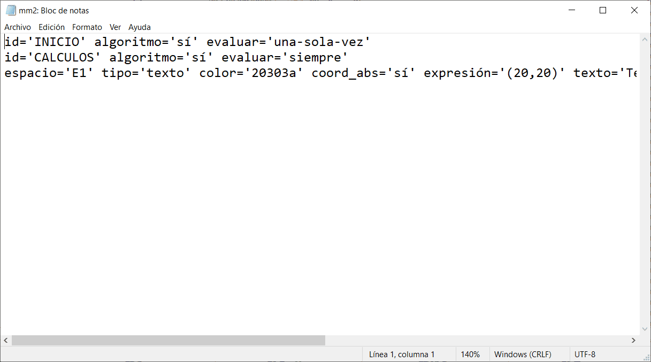This screenshot has width=651, height=362.
Task: Minimize the Bloc de notas window
Action: pyautogui.click(x=571, y=10)
